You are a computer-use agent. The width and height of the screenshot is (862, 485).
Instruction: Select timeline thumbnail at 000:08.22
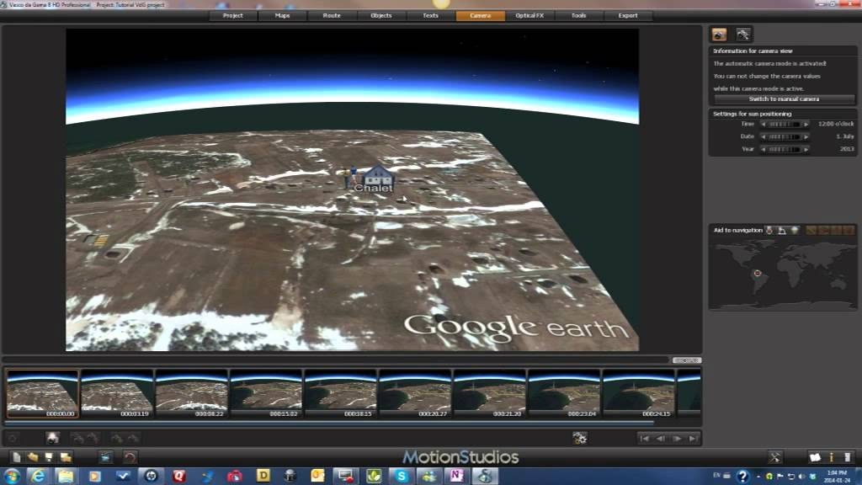191,394
